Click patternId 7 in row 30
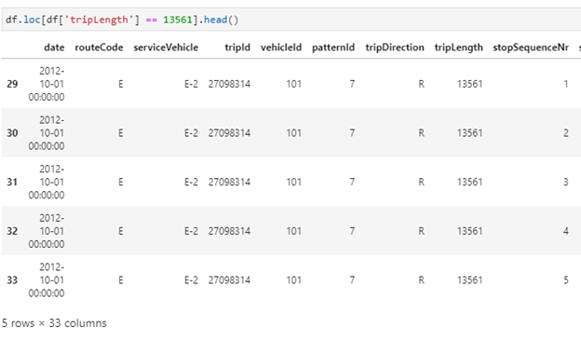 pyautogui.click(x=352, y=133)
